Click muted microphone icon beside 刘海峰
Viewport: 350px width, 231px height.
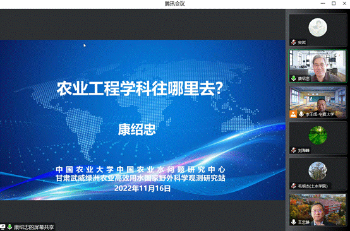[294, 150]
